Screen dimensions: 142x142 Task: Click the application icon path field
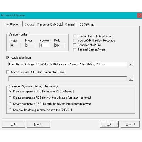[x=68, y=64]
